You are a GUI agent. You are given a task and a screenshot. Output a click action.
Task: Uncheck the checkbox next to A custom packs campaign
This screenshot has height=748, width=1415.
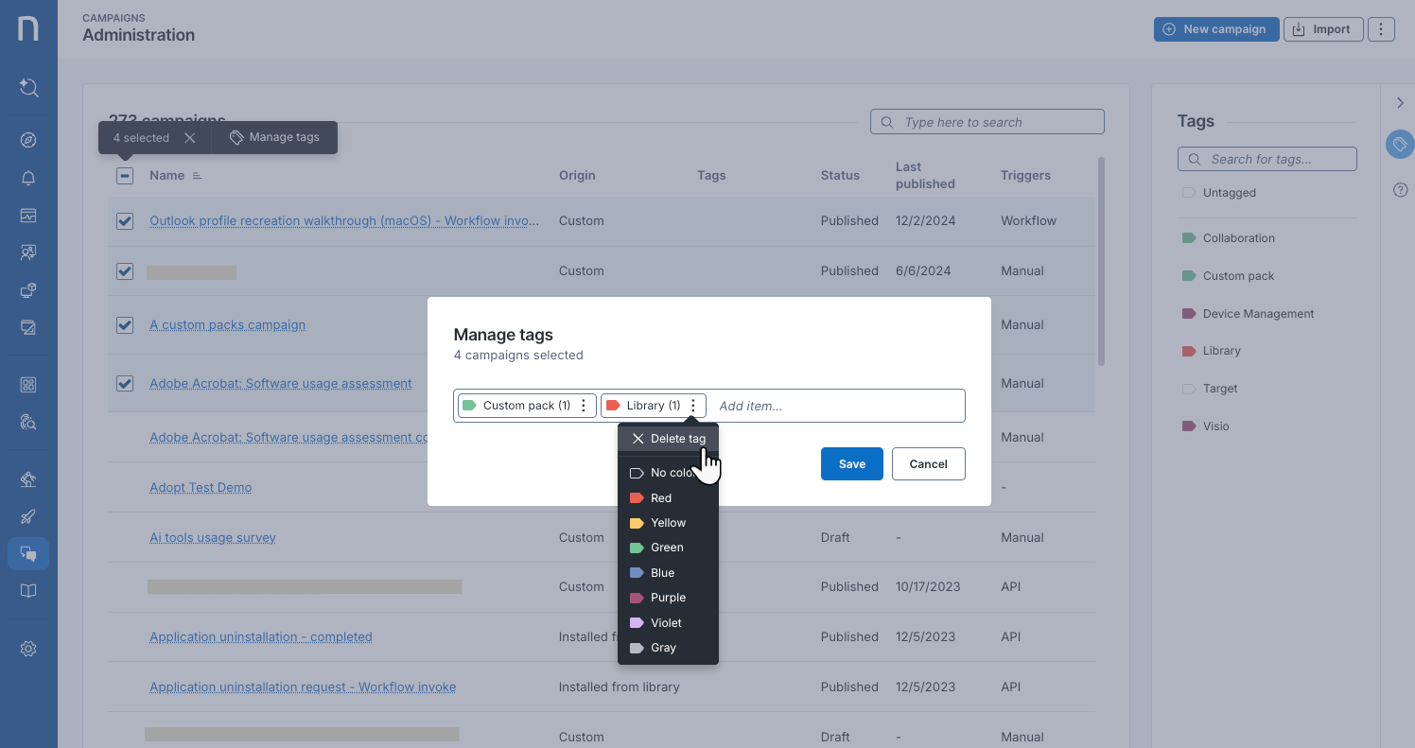coord(124,325)
